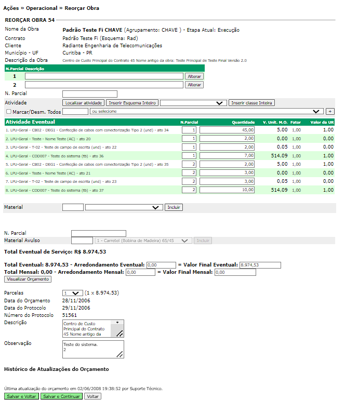Image resolution: width=345 pixels, height=400 pixels.
Task: Expand the Parcelas dropdown
Action: 72,292
